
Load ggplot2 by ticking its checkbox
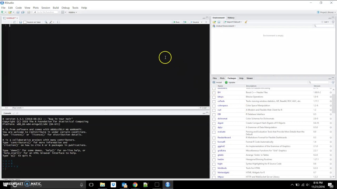point(214,146)
